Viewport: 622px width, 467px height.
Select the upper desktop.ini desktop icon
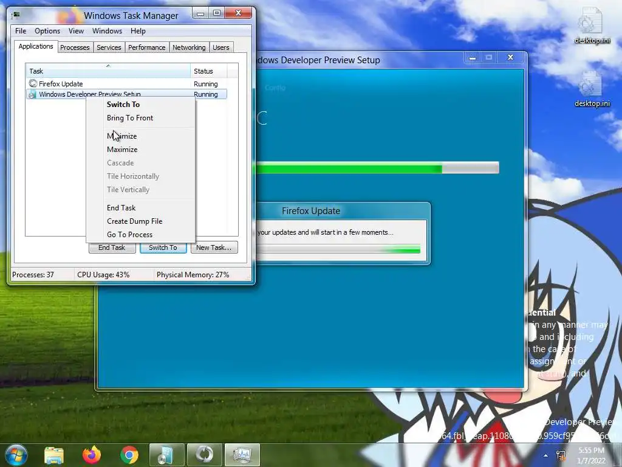point(592,26)
